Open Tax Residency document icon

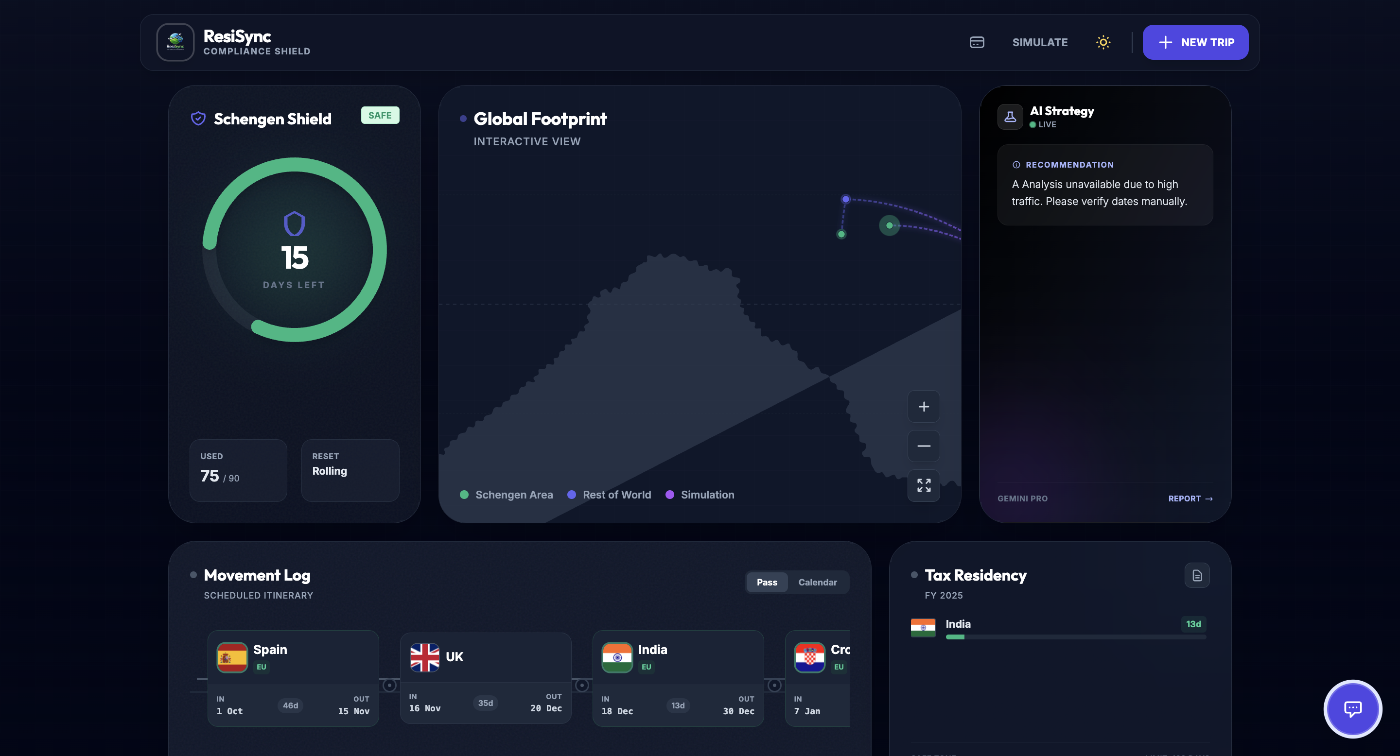coord(1197,575)
